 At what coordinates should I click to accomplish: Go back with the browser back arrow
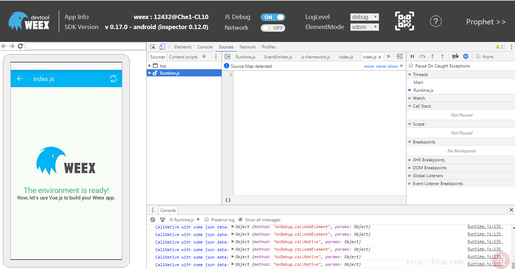pos(4,46)
